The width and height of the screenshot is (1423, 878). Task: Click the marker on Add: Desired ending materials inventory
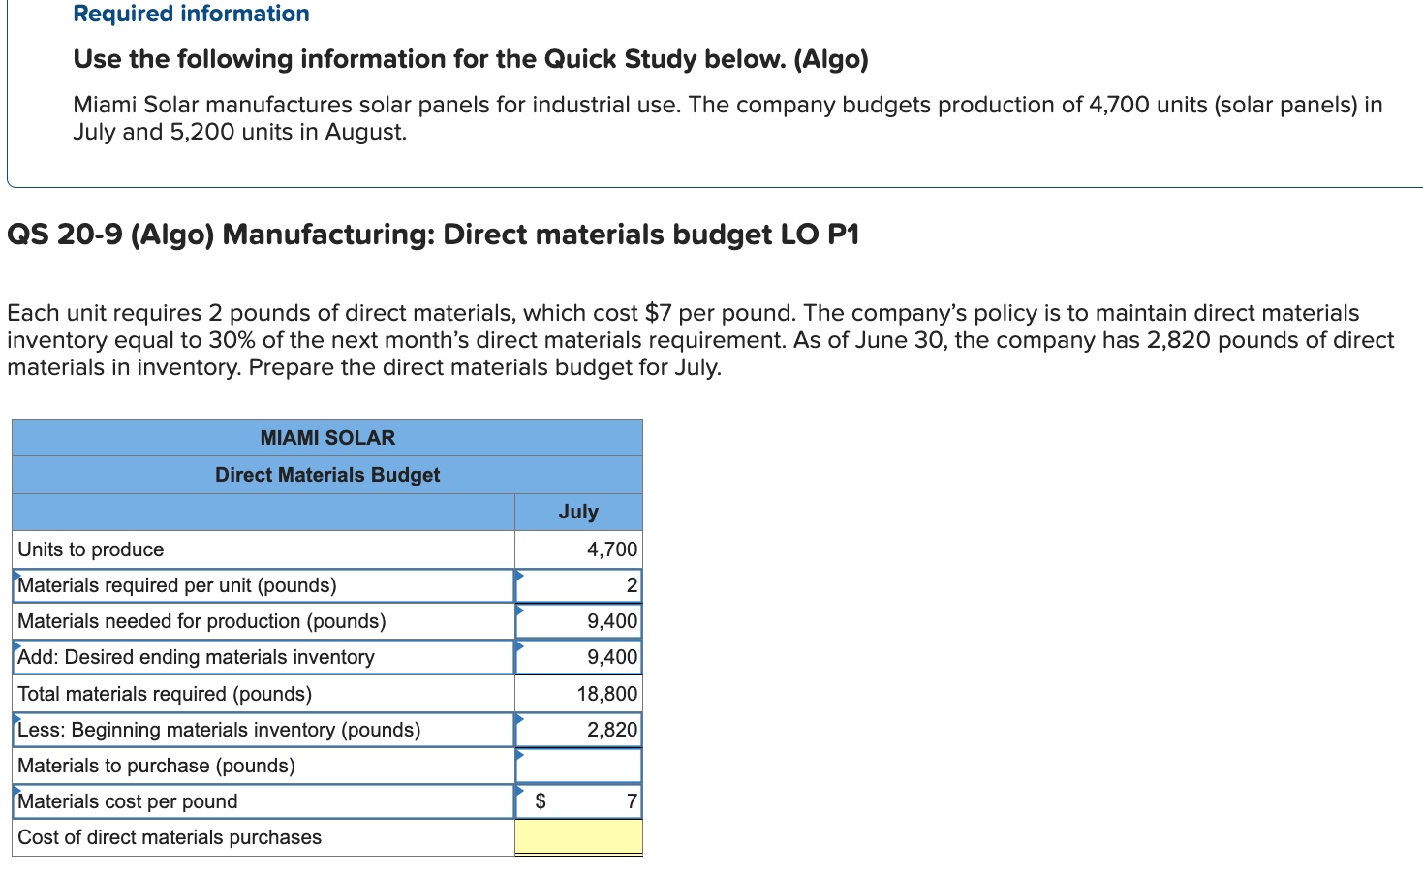click(16, 647)
